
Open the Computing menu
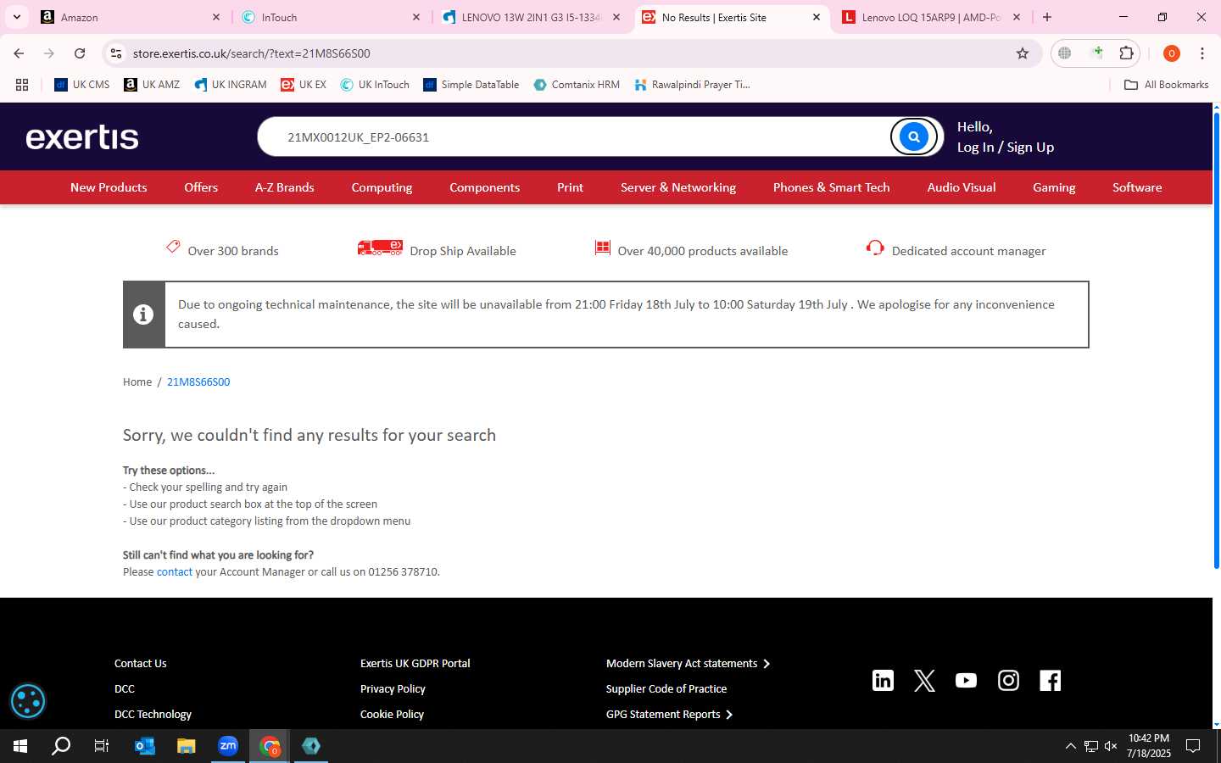pos(382,187)
